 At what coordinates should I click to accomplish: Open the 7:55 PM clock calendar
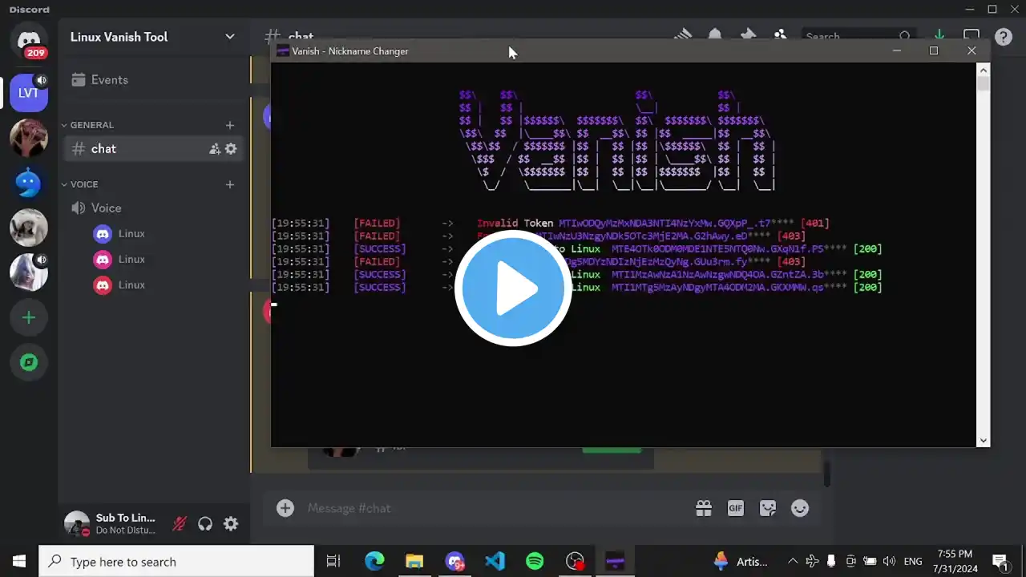point(955,561)
